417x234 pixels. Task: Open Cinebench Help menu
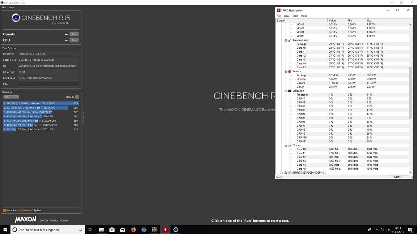11,8
